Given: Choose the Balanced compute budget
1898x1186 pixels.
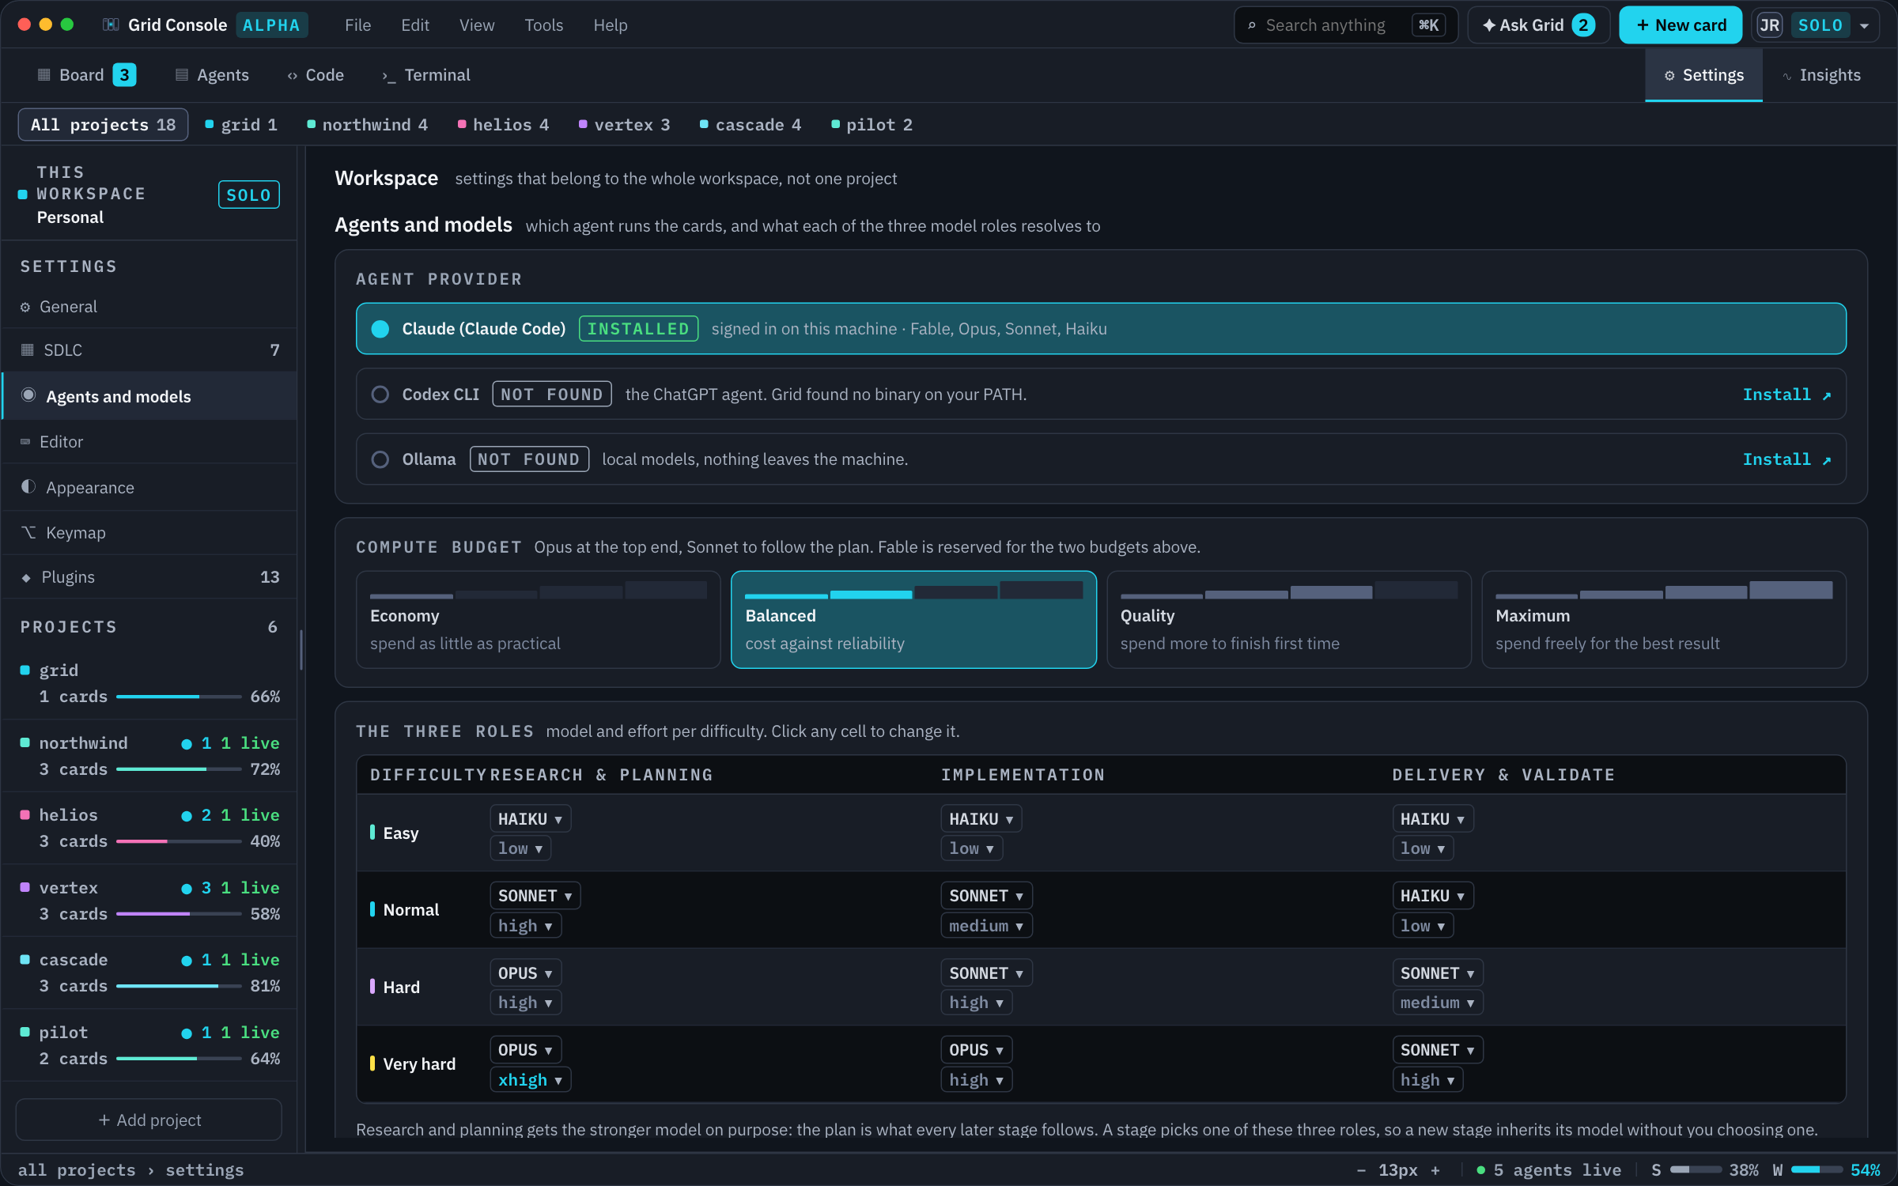Looking at the screenshot, I should (x=913, y=620).
